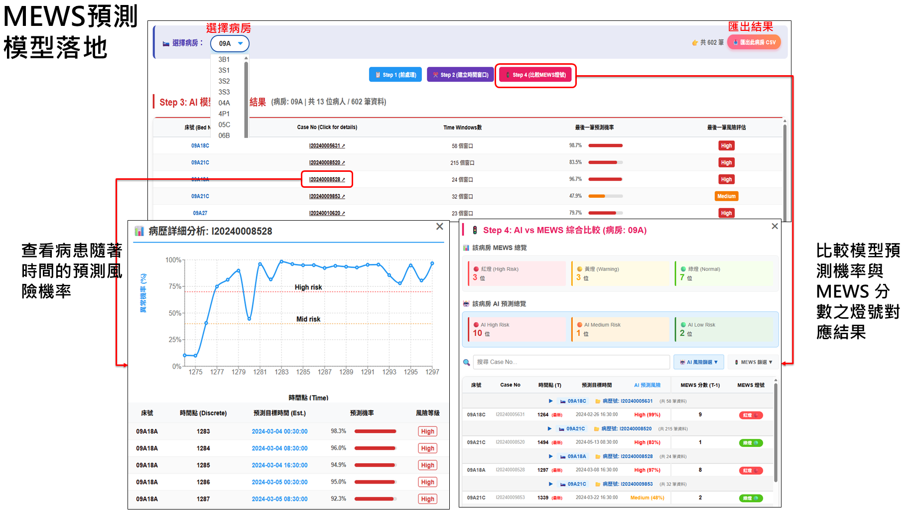
Task: Open the 選擇病房 ward dropdown showing 09A
Action: [x=230, y=43]
